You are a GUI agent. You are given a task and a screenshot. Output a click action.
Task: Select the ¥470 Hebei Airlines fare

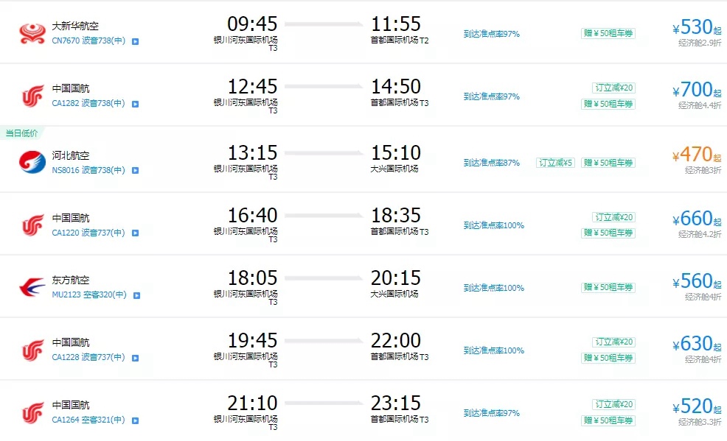pos(692,155)
